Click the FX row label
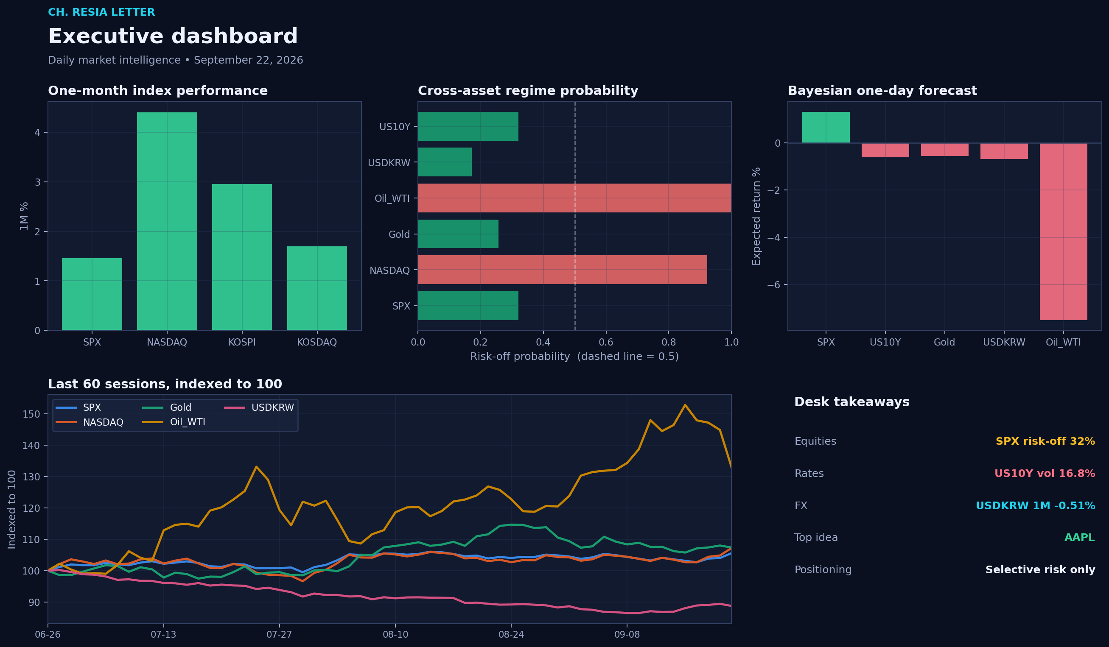Viewport: 1109px width, 647px height. pyautogui.click(x=801, y=506)
